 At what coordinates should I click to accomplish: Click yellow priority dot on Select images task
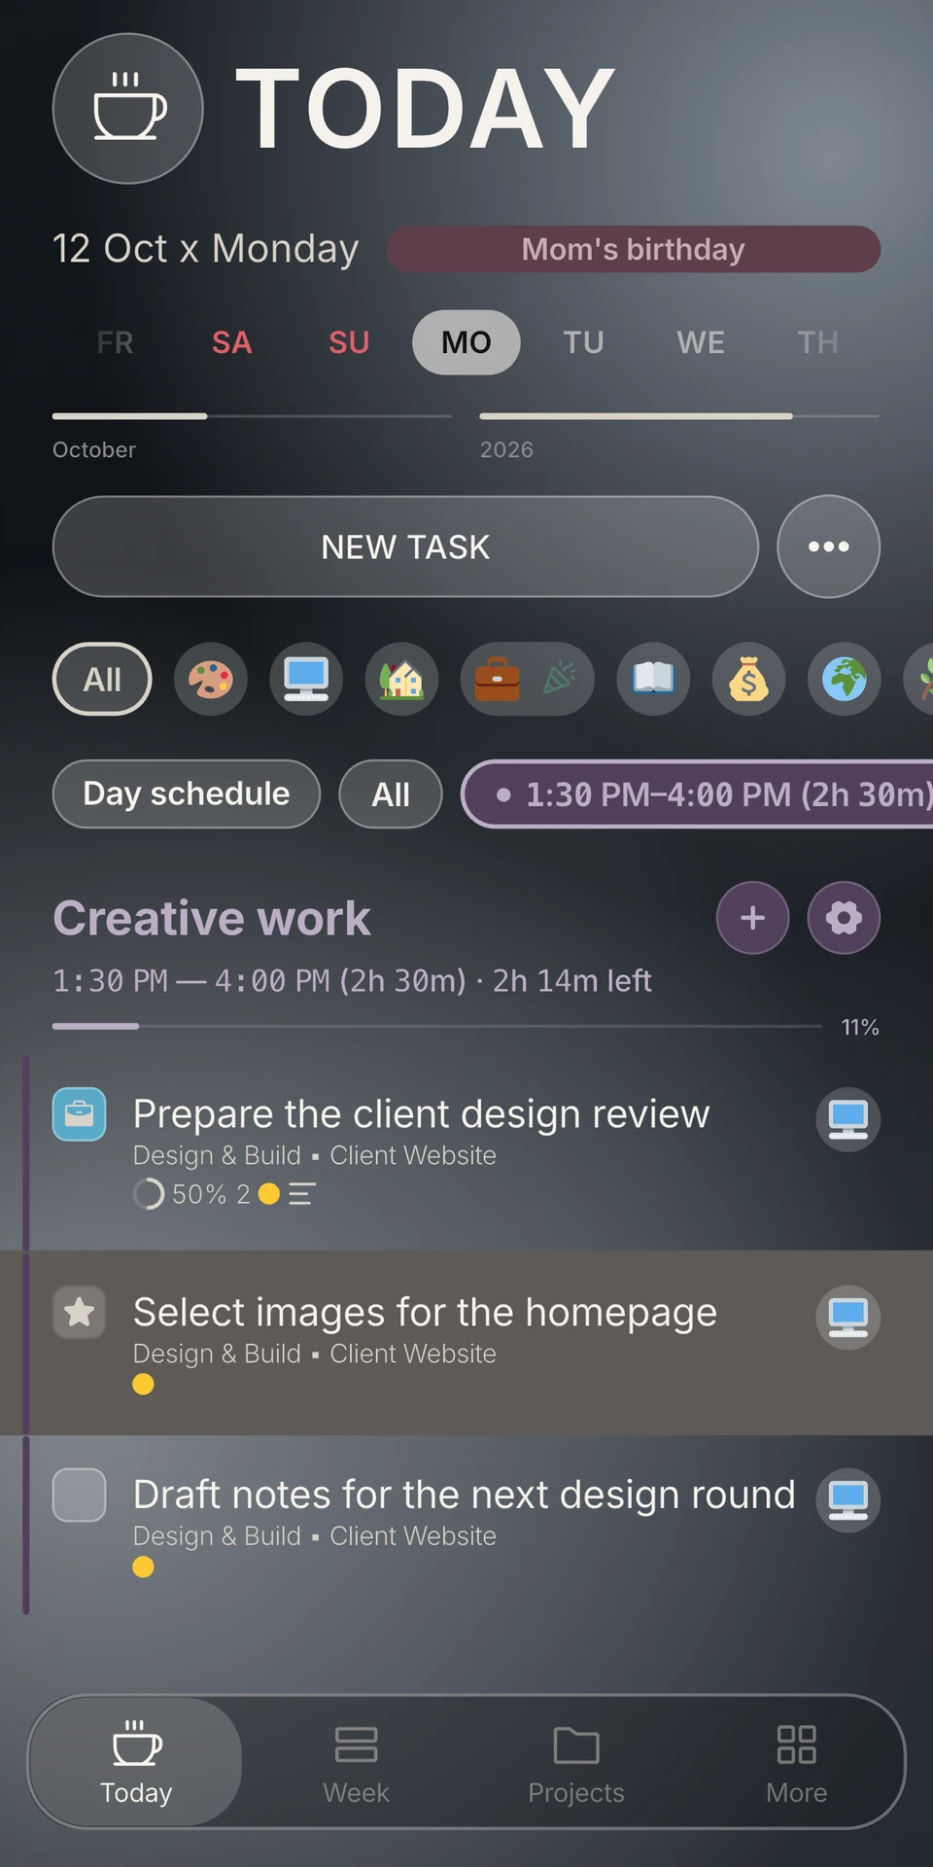[x=143, y=1384]
